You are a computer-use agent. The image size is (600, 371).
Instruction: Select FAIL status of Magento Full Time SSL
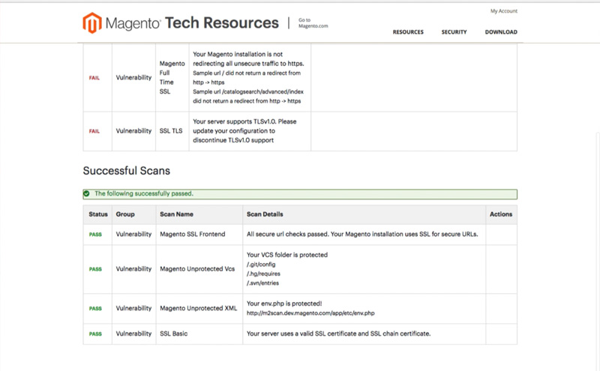point(94,78)
